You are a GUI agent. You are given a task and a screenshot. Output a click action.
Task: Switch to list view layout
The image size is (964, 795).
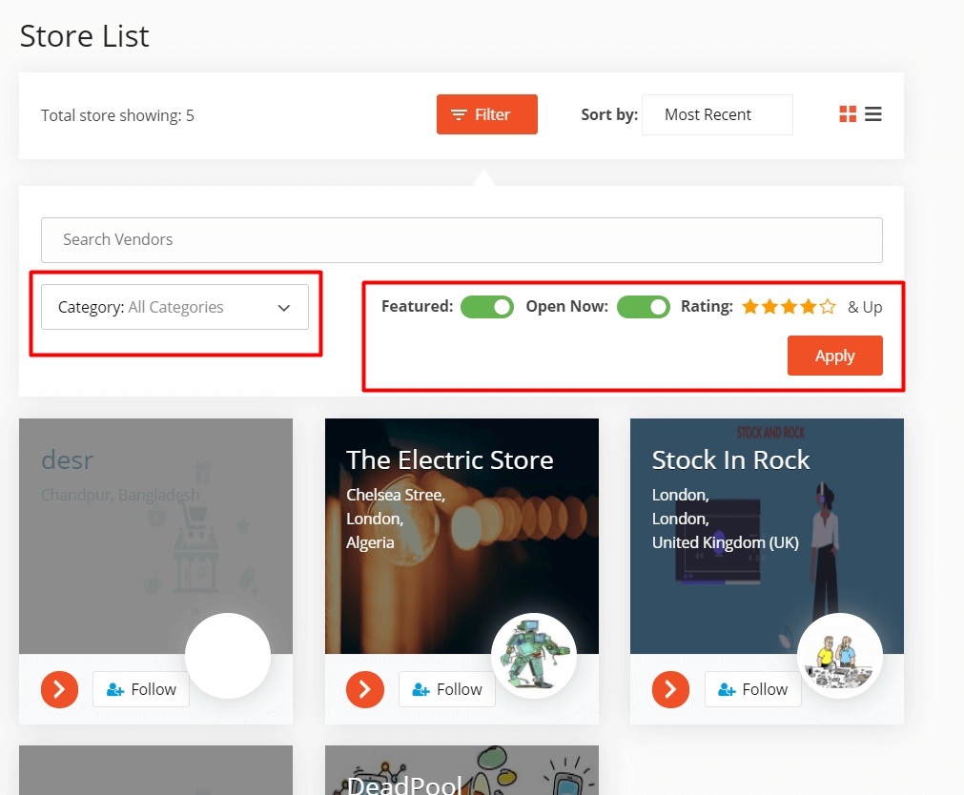873,114
